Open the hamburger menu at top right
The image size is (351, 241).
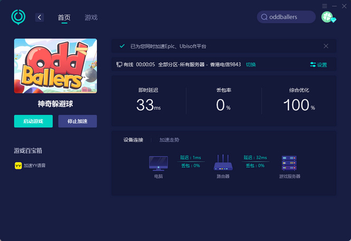pyautogui.click(x=325, y=6)
